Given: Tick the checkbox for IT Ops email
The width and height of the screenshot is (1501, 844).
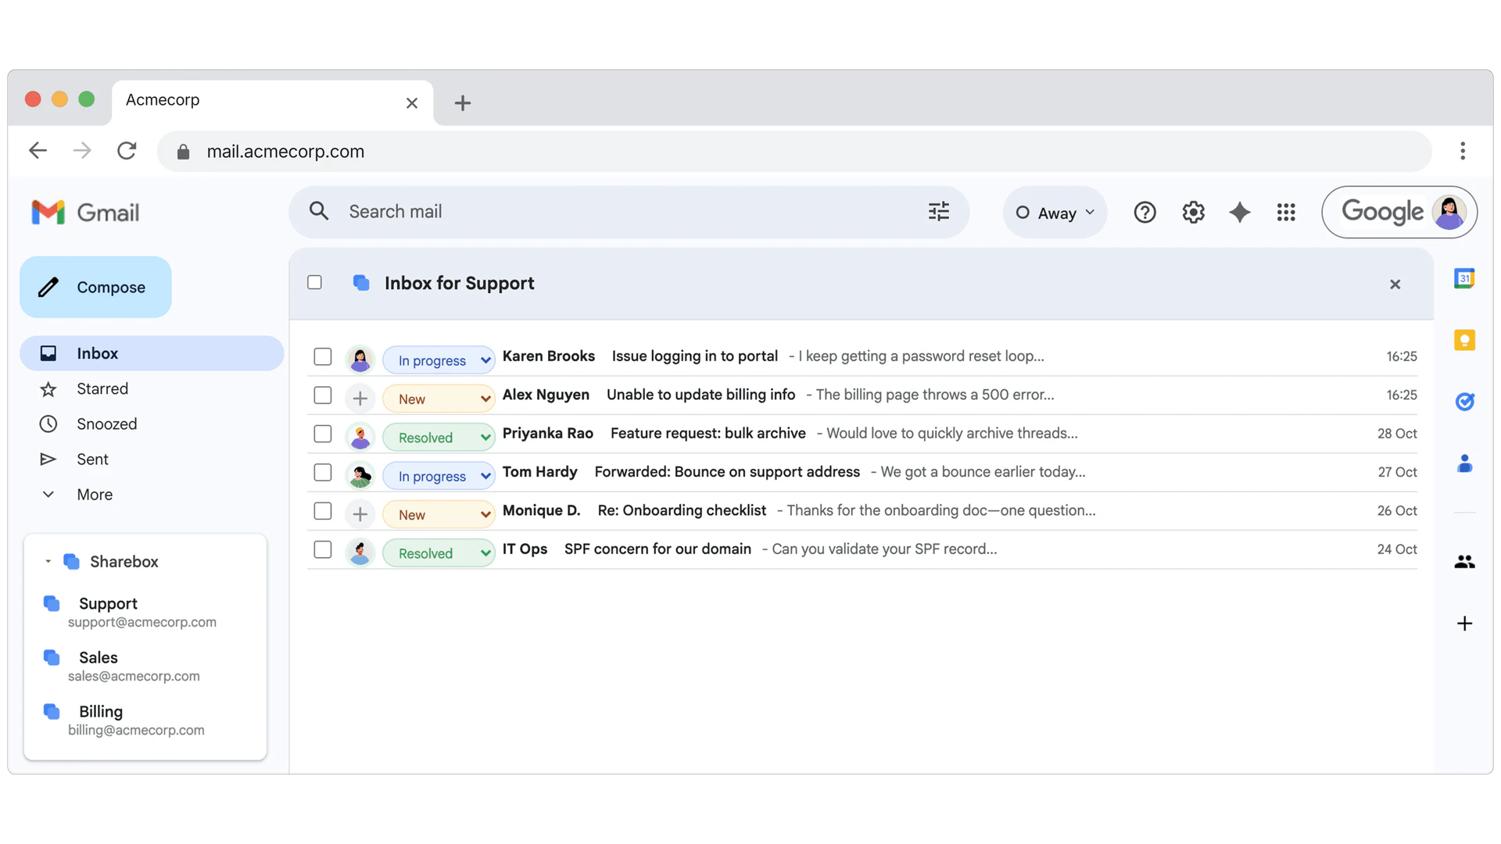Looking at the screenshot, I should click(x=323, y=549).
